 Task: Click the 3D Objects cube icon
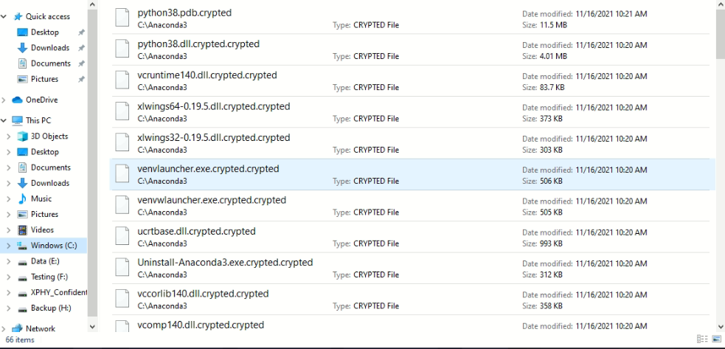click(x=22, y=136)
